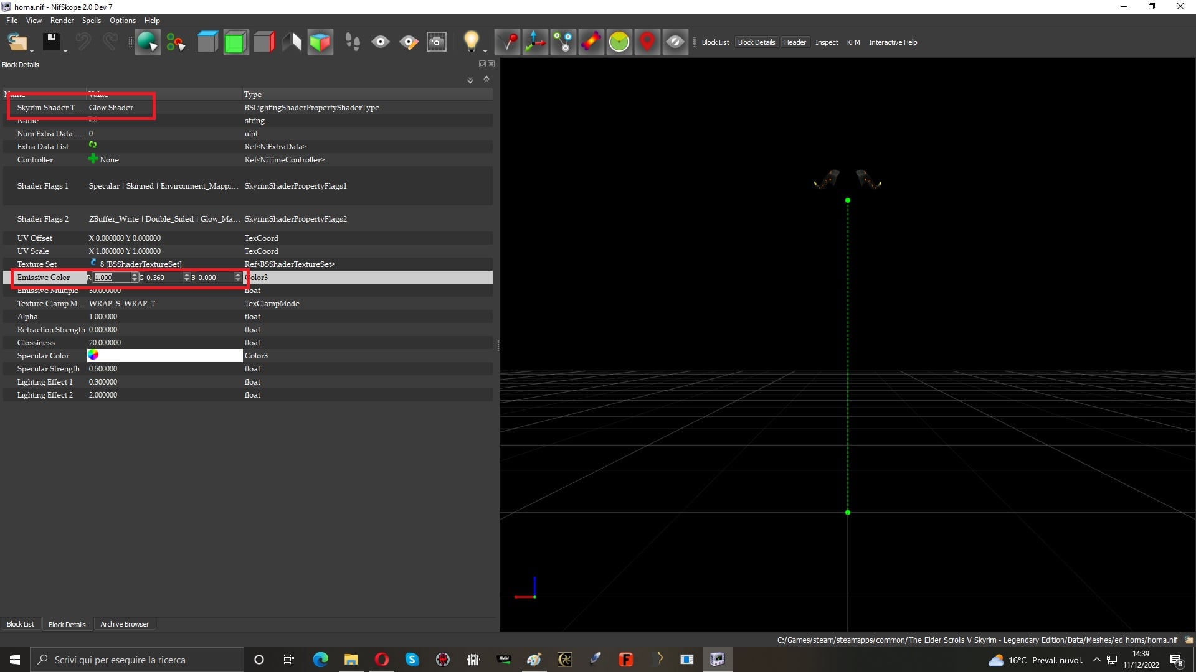
Task: Increase the Emissive Color B value
Action: pos(237,275)
